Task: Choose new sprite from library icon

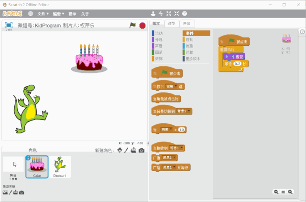Action: click(120, 151)
